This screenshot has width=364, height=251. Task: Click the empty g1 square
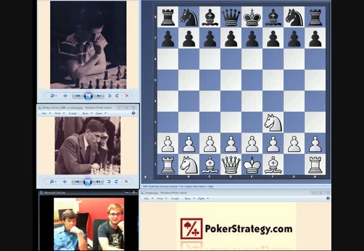[294, 164]
